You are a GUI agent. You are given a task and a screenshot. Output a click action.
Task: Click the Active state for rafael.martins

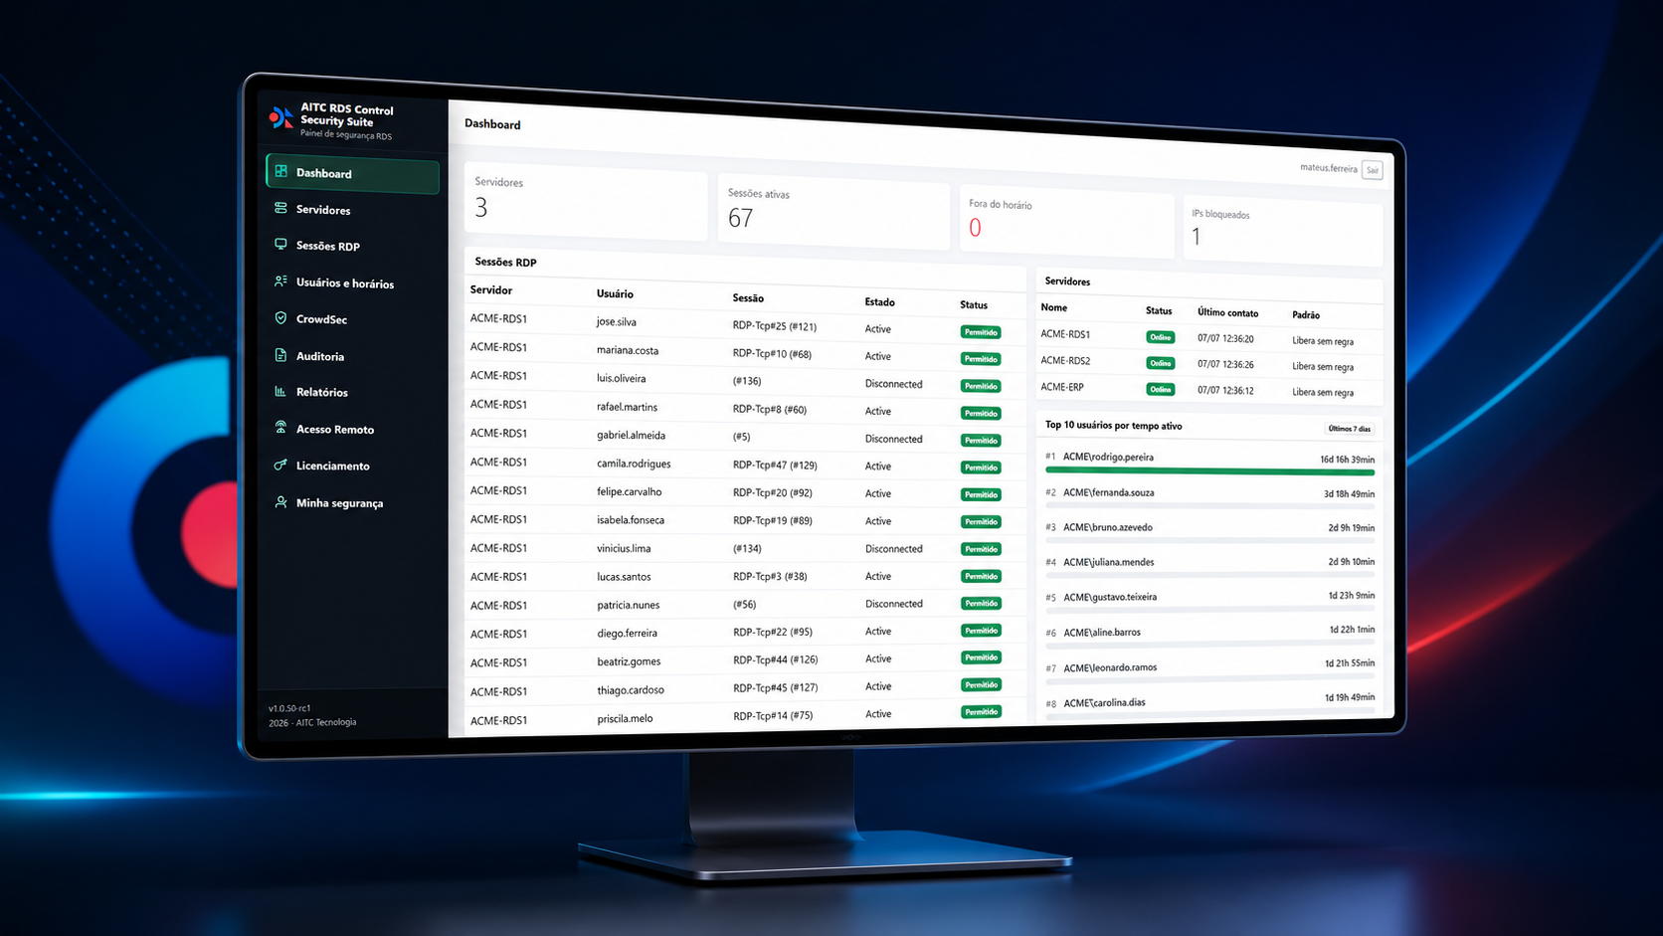[x=878, y=411]
